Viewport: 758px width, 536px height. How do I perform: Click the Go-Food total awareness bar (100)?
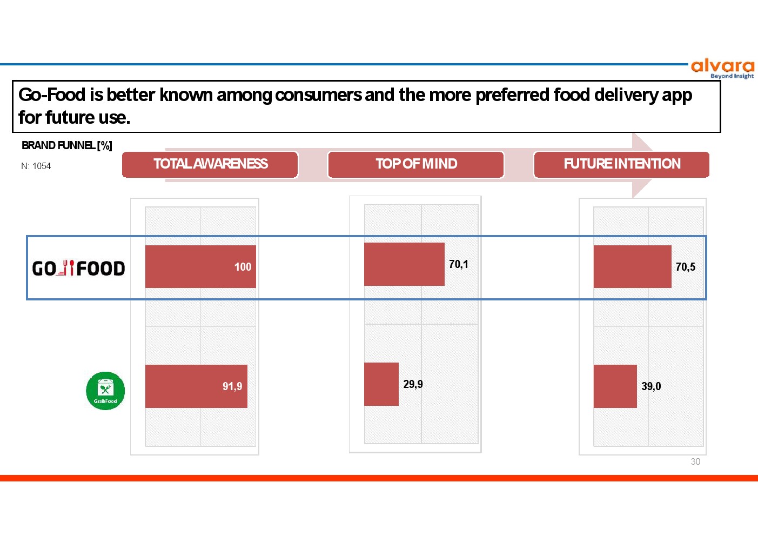(200, 267)
